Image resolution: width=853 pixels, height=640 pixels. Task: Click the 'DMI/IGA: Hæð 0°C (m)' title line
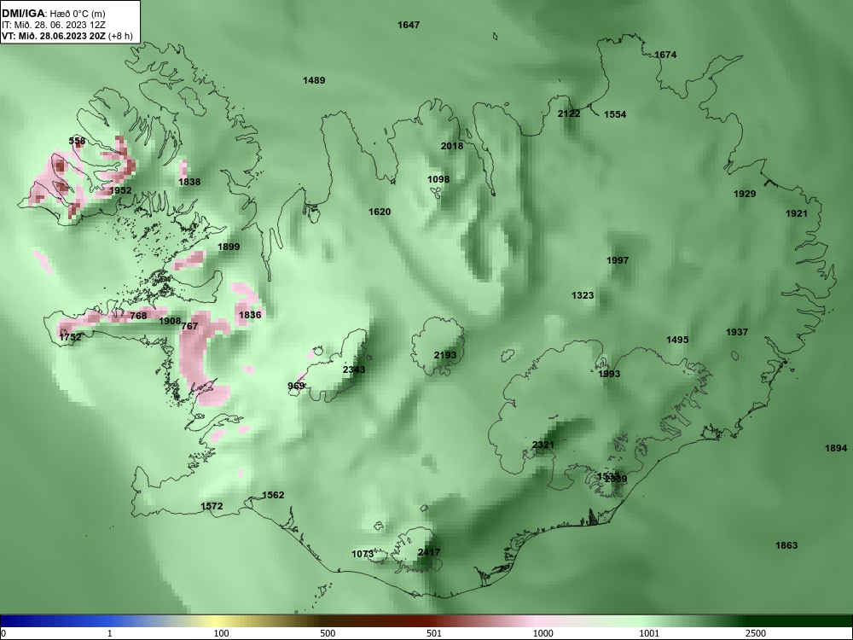click(x=53, y=14)
